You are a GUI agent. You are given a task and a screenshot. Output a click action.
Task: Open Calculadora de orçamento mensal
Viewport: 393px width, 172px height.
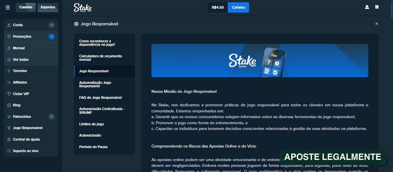click(104, 58)
